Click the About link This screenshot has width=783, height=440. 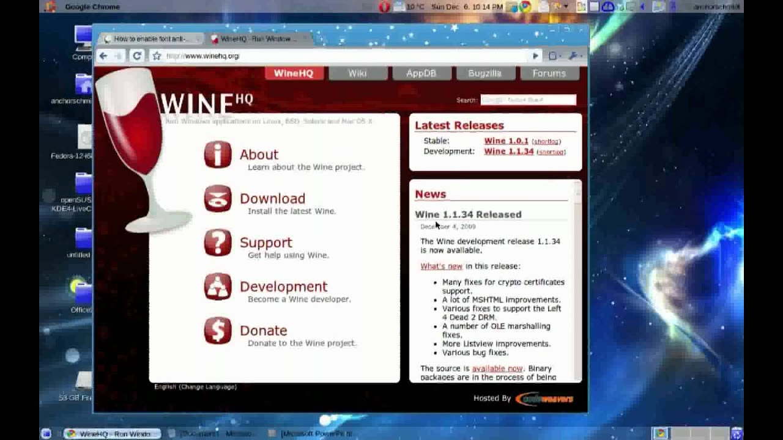coord(259,155)
